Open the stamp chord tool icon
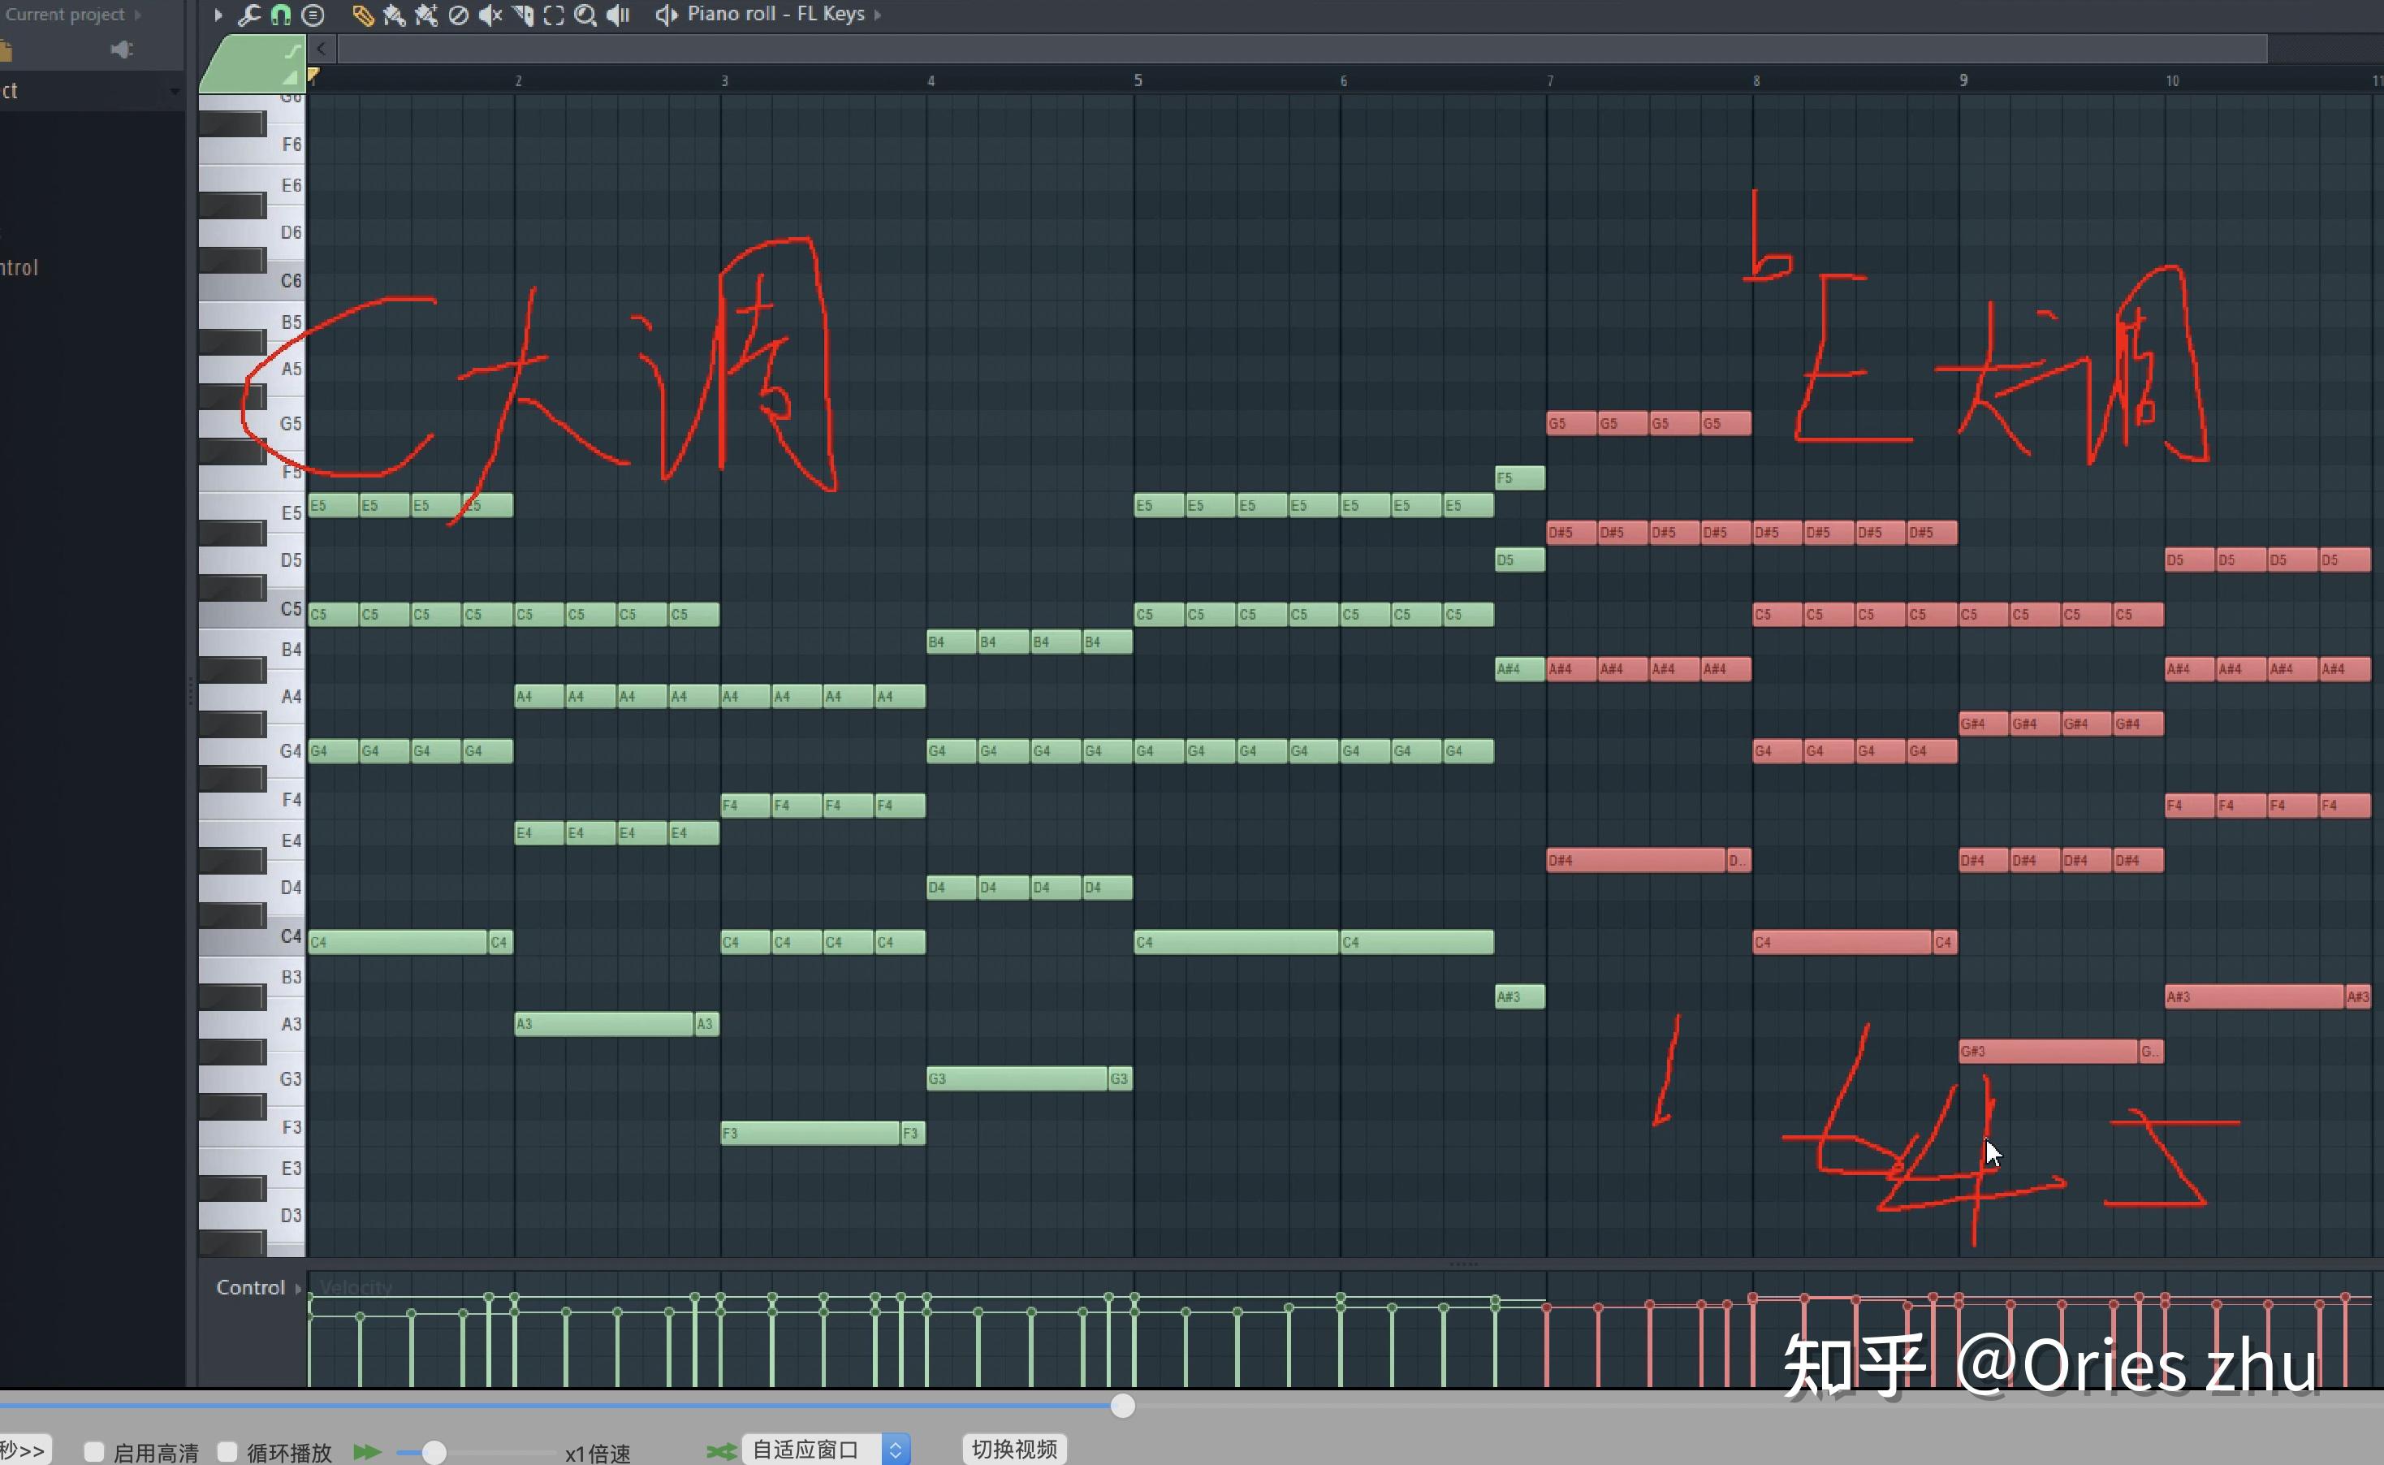The width and height of the screenshot is (2384, 1465). click(313, 15)
